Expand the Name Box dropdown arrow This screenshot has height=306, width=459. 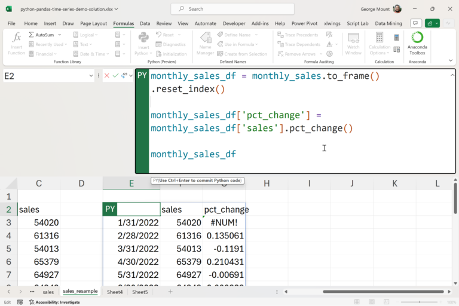coord(91,76)
